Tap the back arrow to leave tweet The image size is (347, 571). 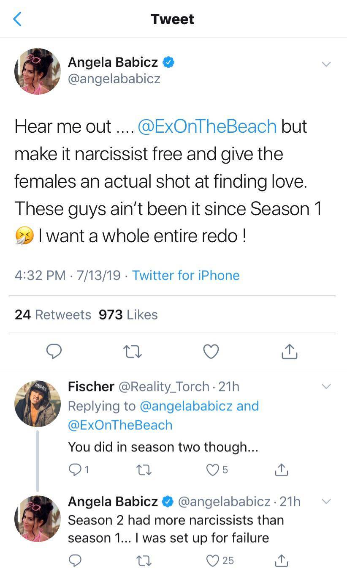17,19
